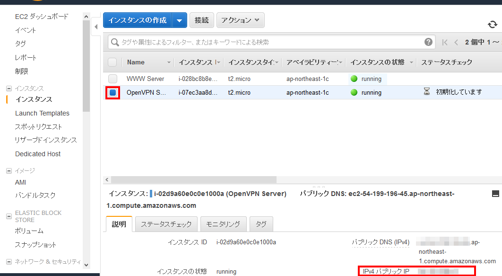Sort by インスタンス ID column header

pyautogui.click(x=199, y=62)
